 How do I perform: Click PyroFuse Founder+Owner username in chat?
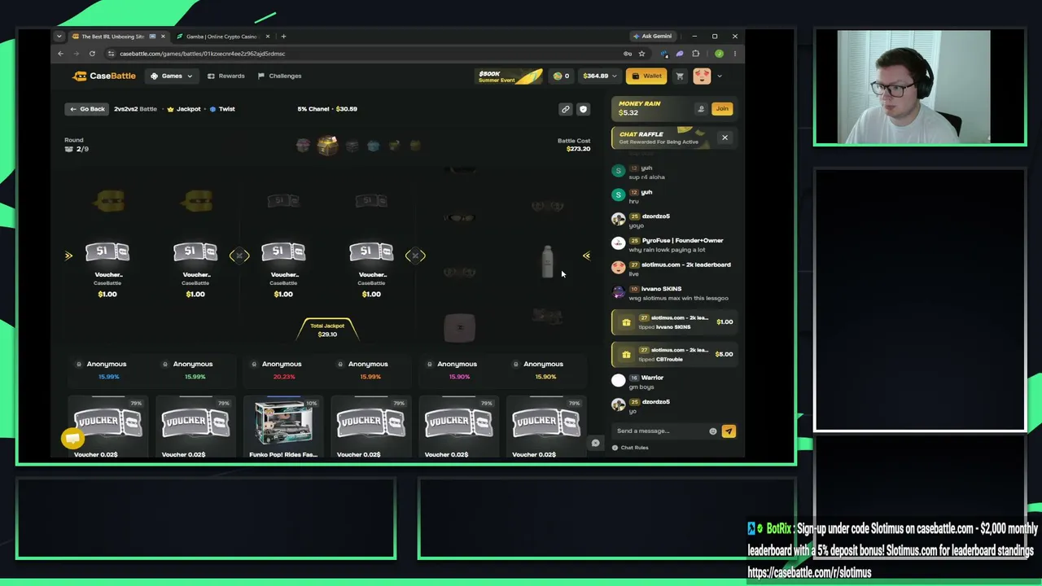tap(682, 240)
